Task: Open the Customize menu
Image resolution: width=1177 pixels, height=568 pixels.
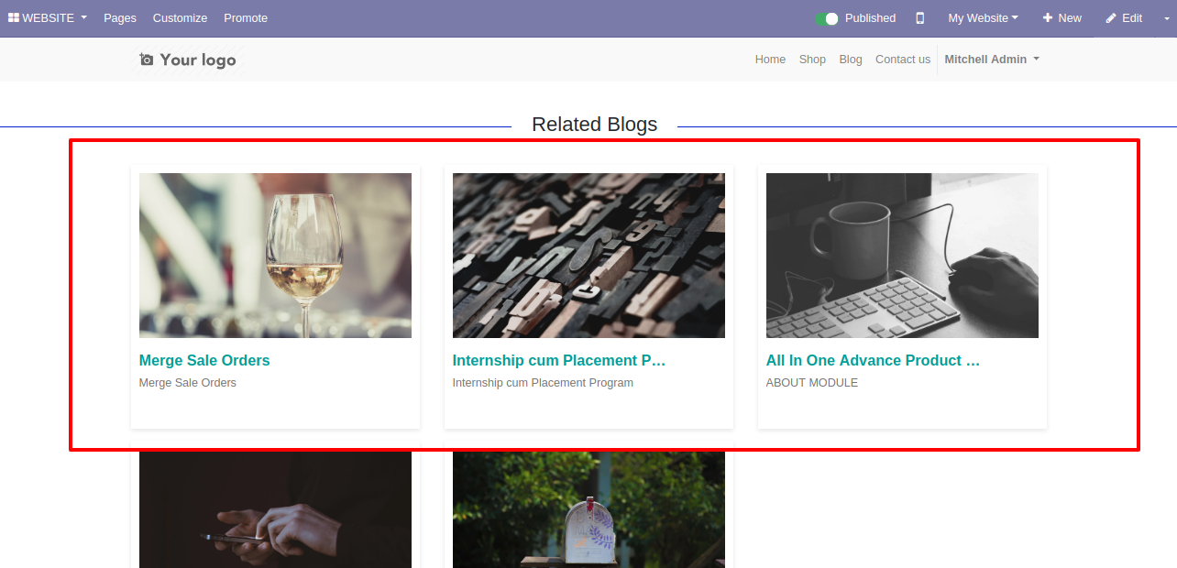Action: pyautogui.click(x=180, y=17)
